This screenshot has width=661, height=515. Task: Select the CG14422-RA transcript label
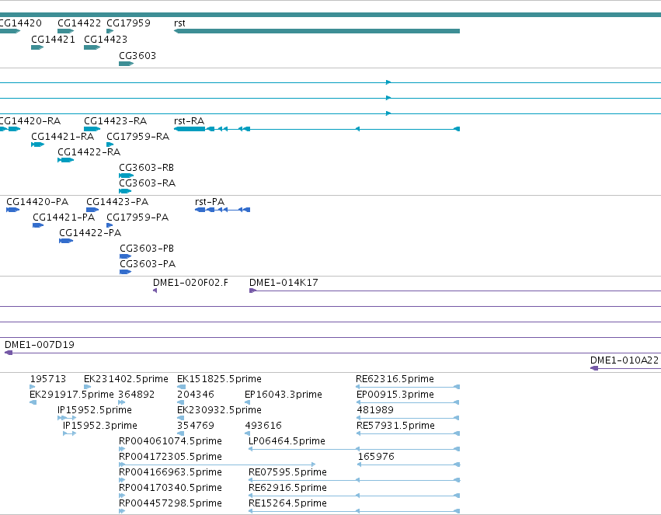pos(89,152)
